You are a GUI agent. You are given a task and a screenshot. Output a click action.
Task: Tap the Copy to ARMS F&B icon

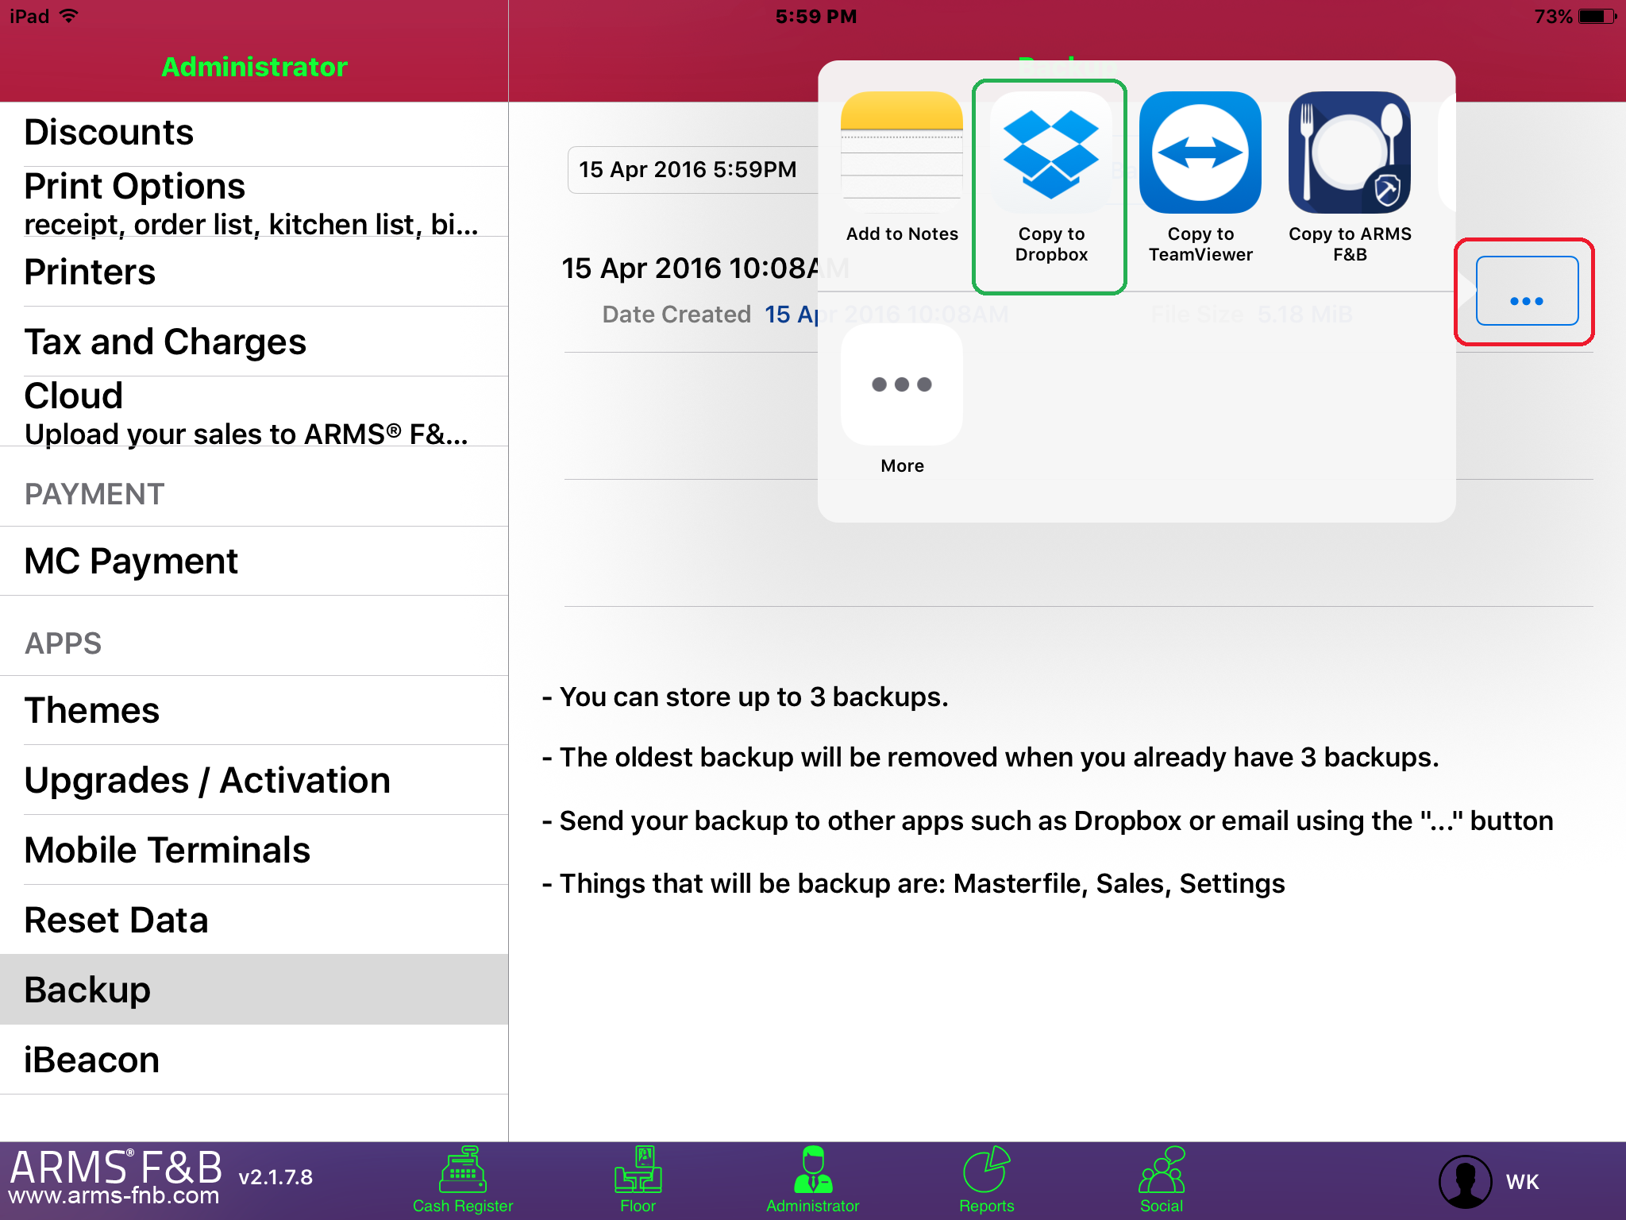tap(1349, 152)
